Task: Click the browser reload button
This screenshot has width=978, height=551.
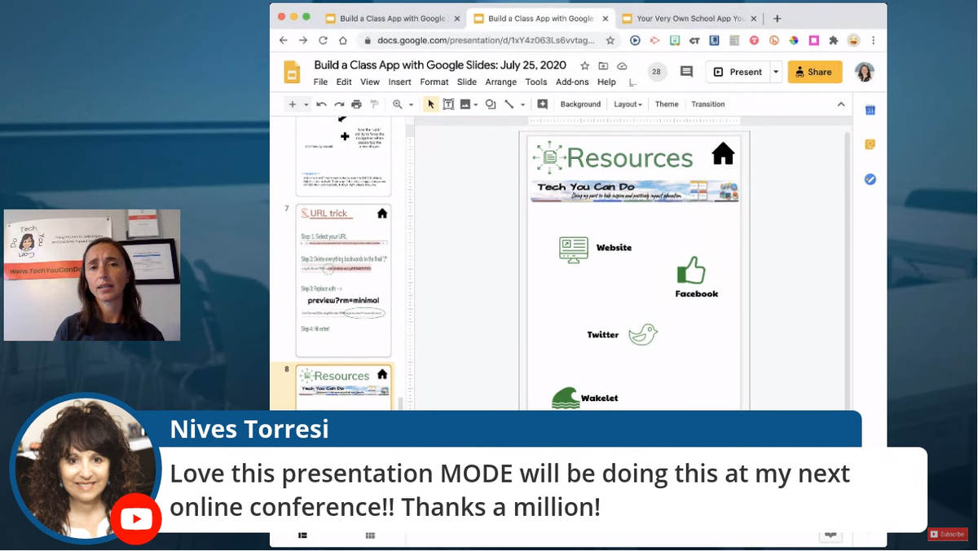Action: [323, 40]
